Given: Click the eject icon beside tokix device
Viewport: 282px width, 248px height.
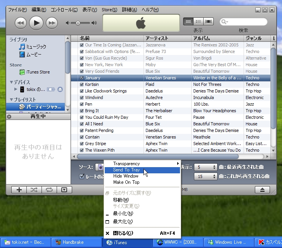Looking at the screenshot, I should 60,89.
